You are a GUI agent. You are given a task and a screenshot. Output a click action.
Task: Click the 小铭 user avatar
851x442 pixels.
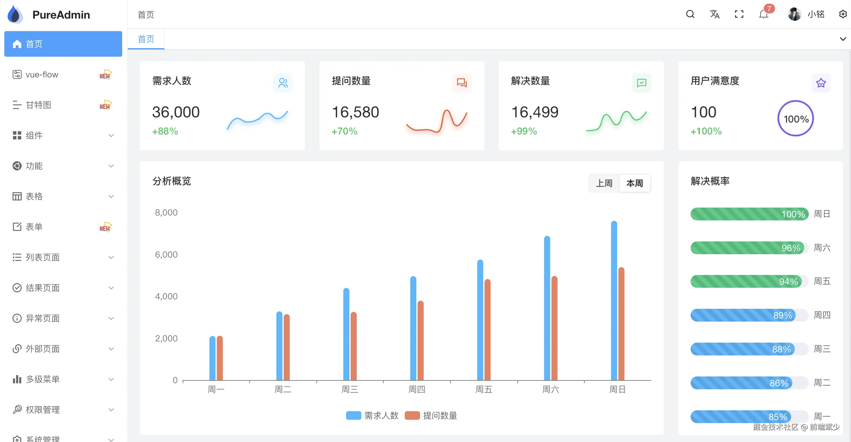tap(794, 14)
